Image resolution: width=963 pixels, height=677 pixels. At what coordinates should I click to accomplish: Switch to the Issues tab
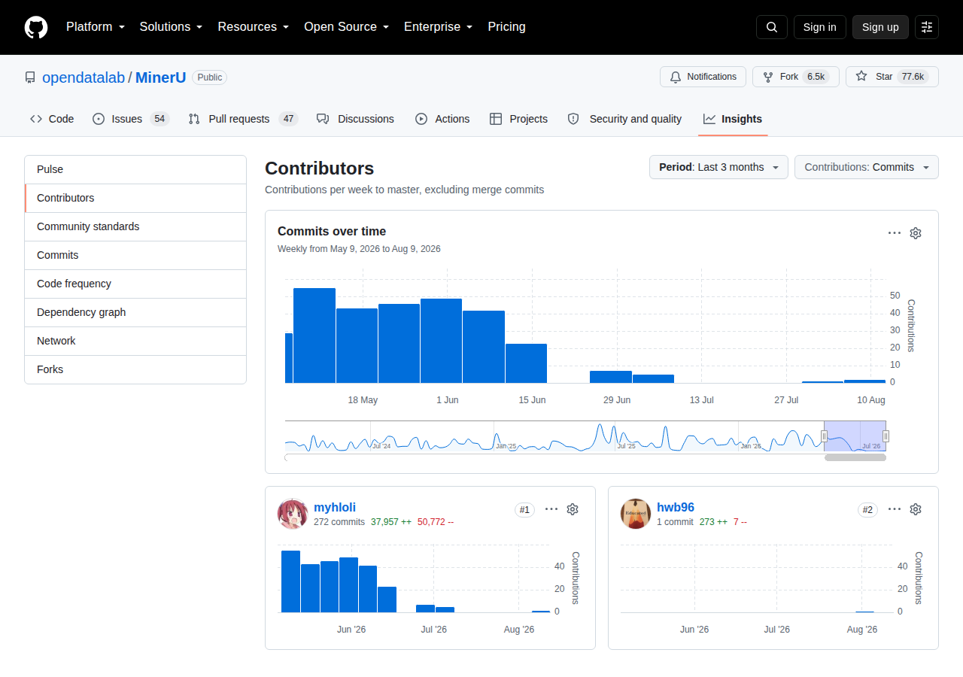[x=131, y=119]
